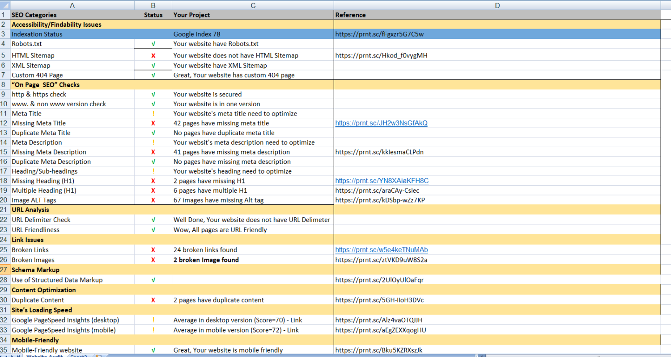Image resolution: width=671 pixels, height=357 pixels.
Task: Click the green check status for Robots.txt
Action: coord(153,44)
